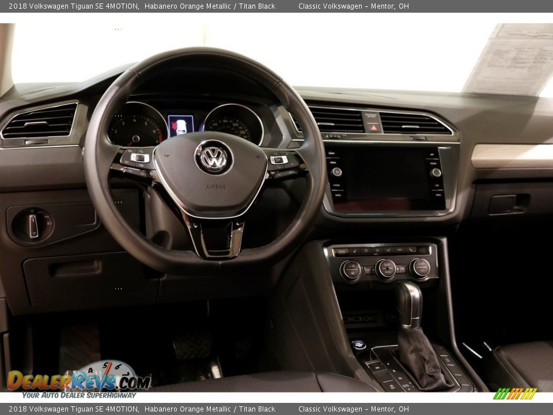The image size is (553, 415).
Task: Click the center fan speed dial
Action: coord(385,269)
